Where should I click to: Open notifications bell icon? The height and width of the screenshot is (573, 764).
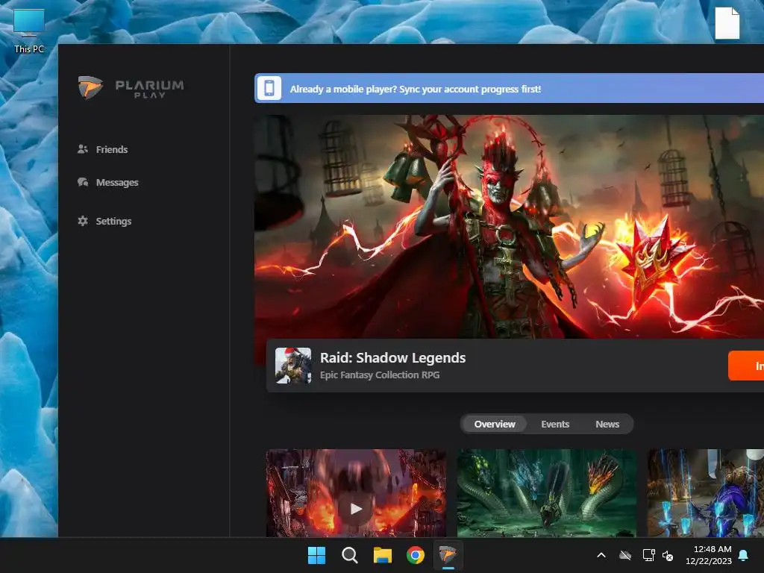point(744,555)
